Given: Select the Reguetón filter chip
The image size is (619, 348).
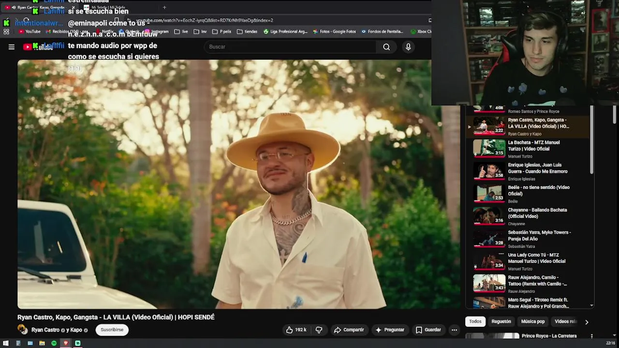Looking at the screenshot, I should [x=501, y=321].
